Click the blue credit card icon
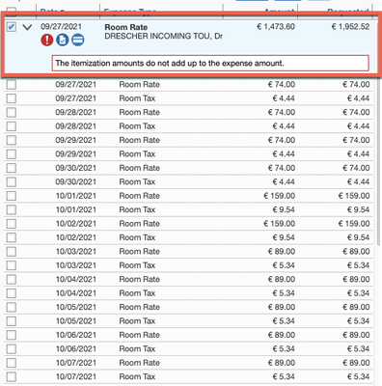This screenshot has width=382, height=386. tap(78, 41)
